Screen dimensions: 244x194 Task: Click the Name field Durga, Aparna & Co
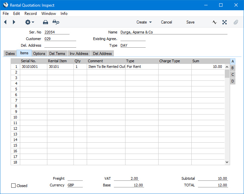pos(174,32)
